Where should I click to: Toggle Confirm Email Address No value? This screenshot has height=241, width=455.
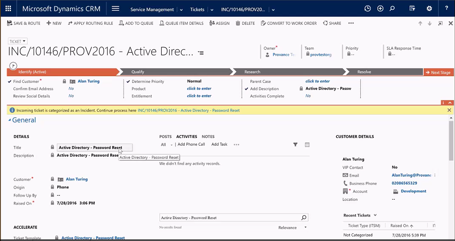[71, 89]
